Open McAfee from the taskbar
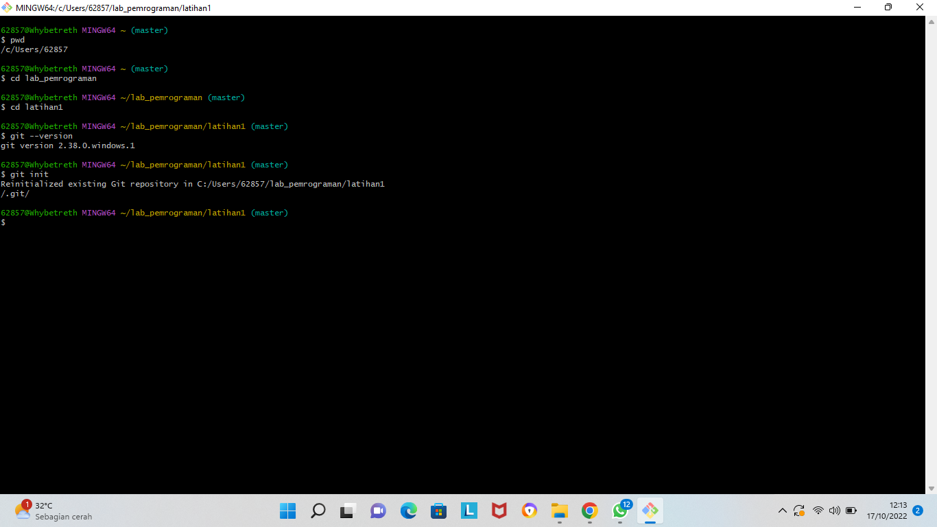The width and height of the screenshot is (937, 527). pos(499,511)
